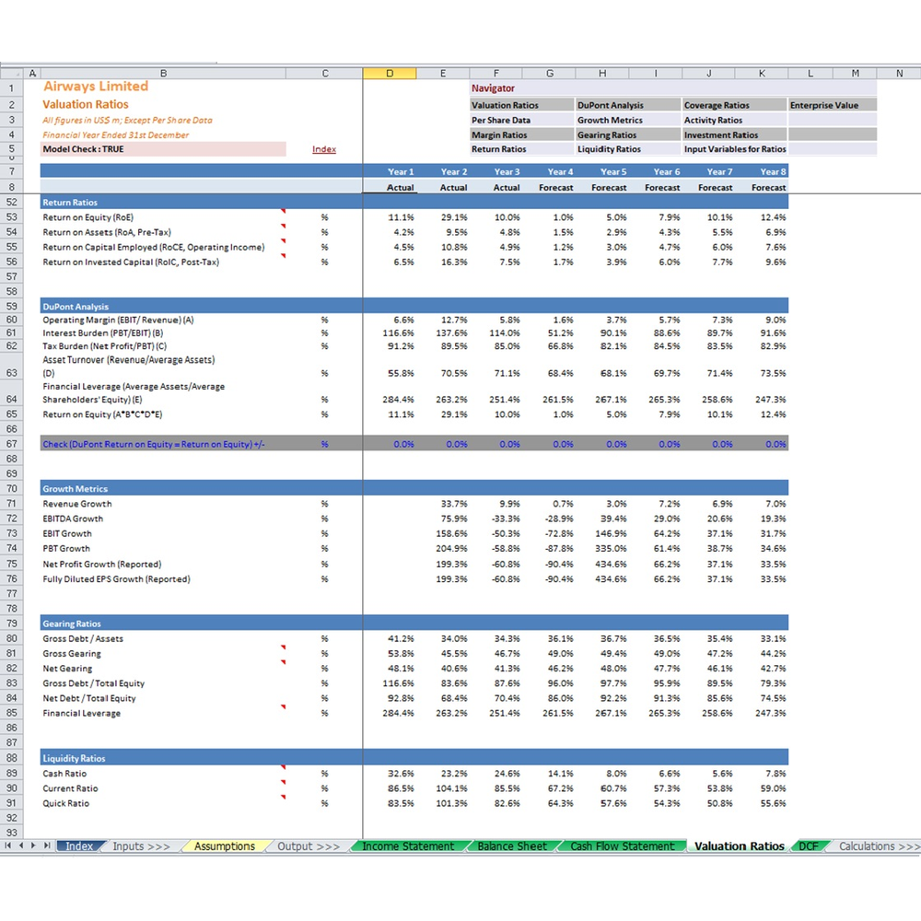Click red comment marker on Cash Ratio row
The width and height of the screenshot is (921, 921).
[283, 767]
